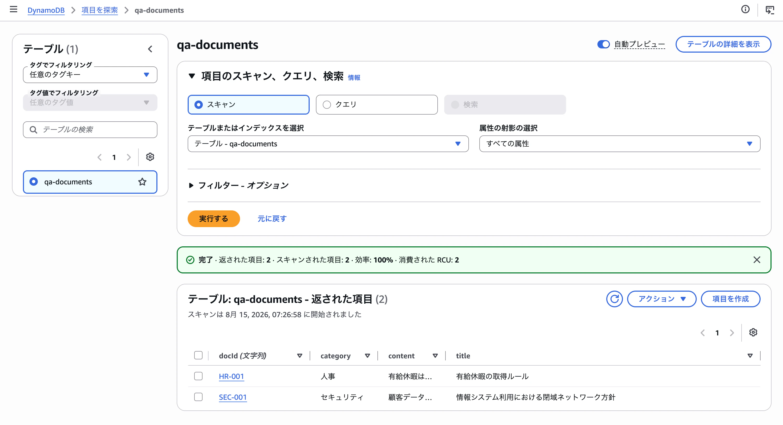783x425 pixels.
Task: Expand the フィルター - オプション section
Action: 191,185
